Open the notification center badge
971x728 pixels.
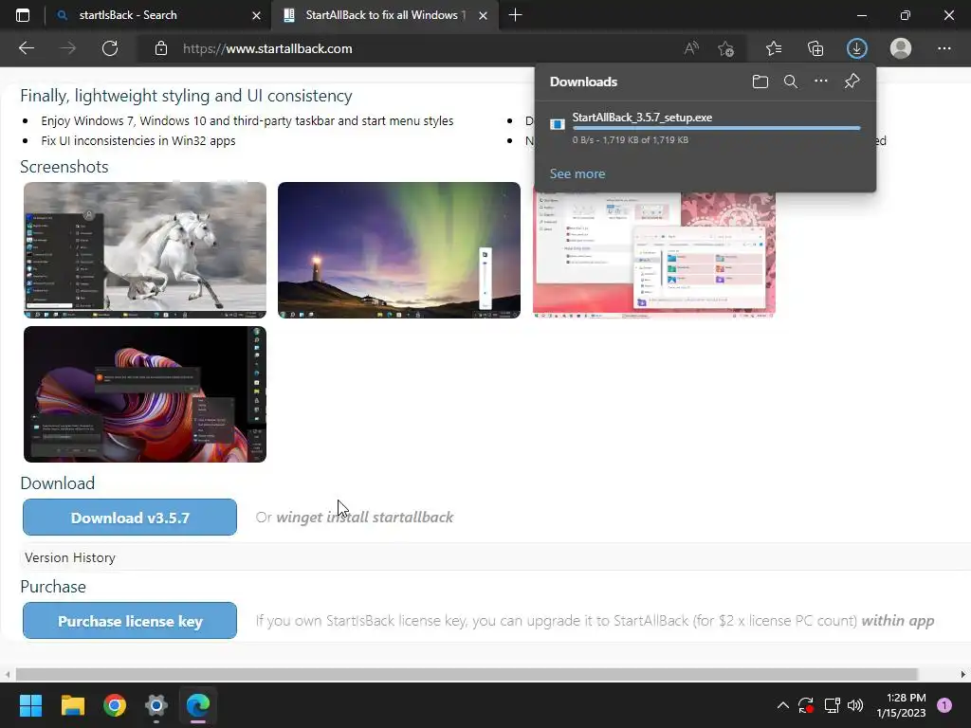point(944,705)
